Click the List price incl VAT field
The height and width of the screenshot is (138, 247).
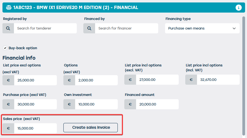tap(218, 80)
